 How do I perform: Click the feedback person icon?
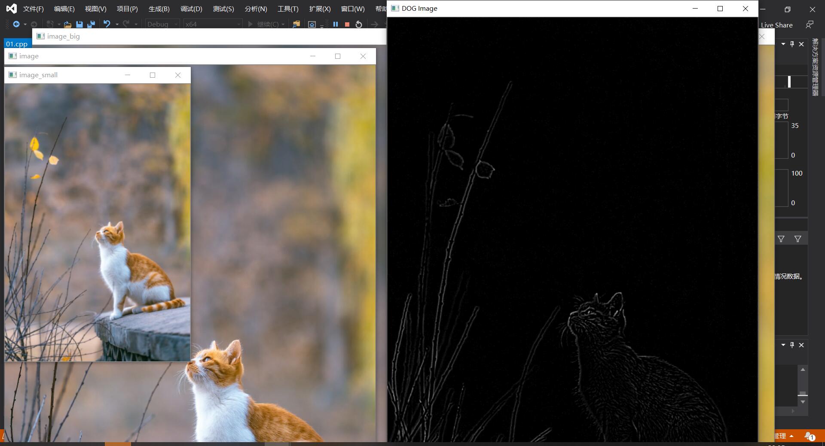point(810,24)
